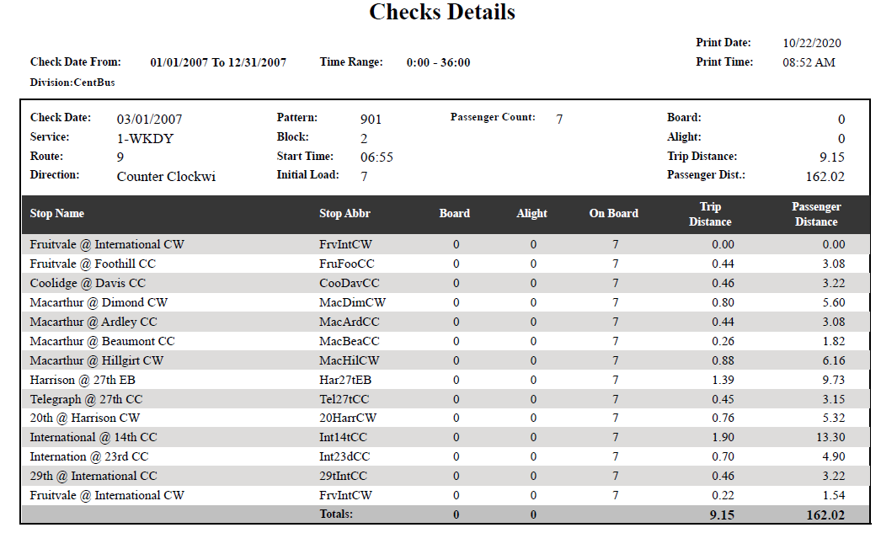
Task: Sort by the Trip Distance column header
Action: click(710, 213)
